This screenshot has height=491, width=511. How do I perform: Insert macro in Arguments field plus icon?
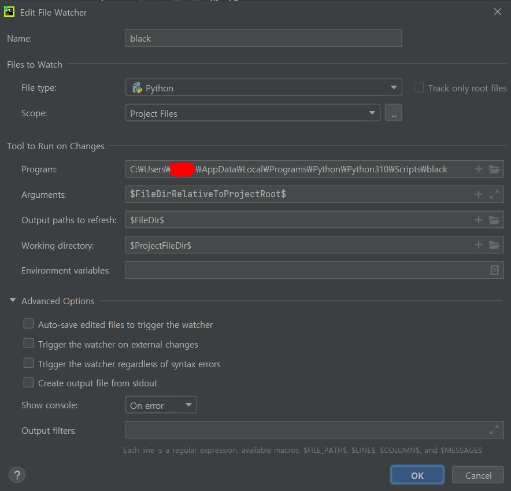[479, 194]
